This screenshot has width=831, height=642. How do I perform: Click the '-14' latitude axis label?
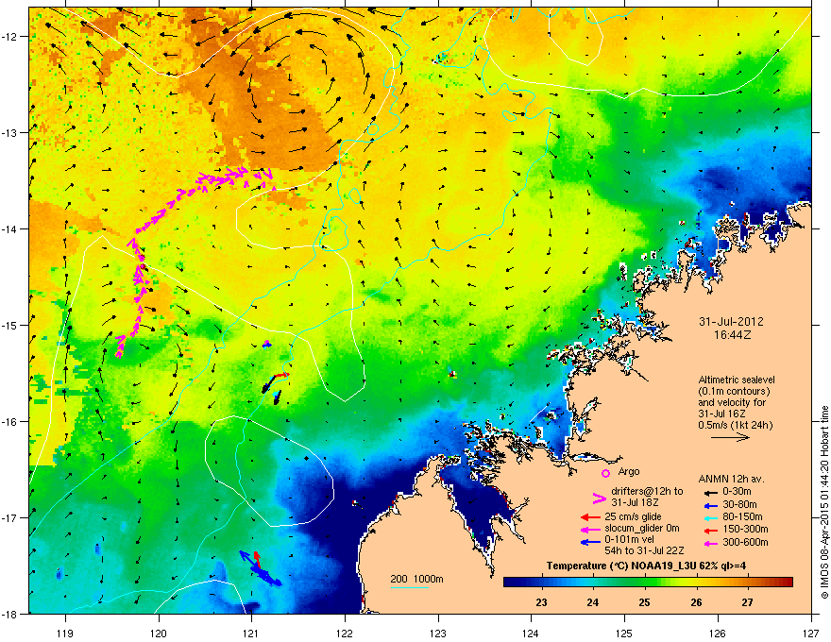[10, 228]
